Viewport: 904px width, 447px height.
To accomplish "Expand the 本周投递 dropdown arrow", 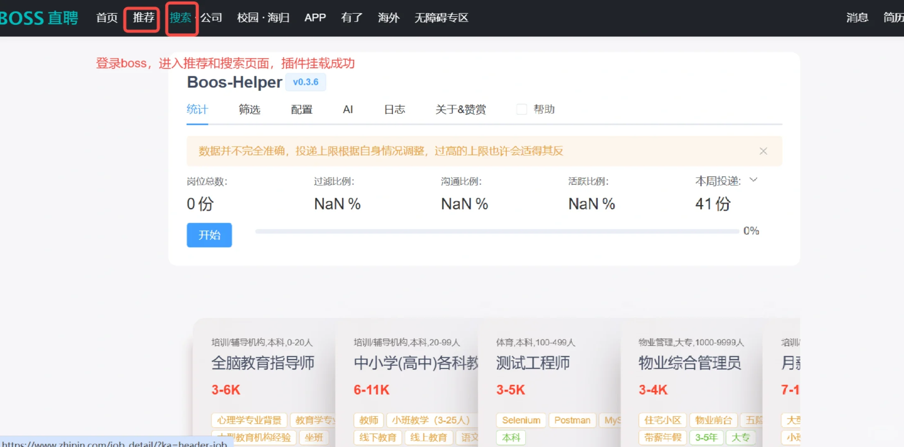I will (753, 180).
